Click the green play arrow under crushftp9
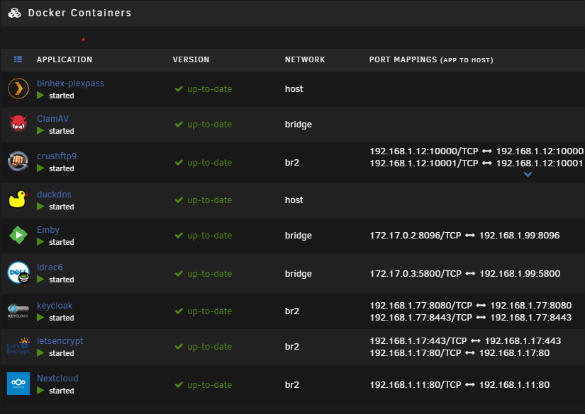 coord(40,168)
